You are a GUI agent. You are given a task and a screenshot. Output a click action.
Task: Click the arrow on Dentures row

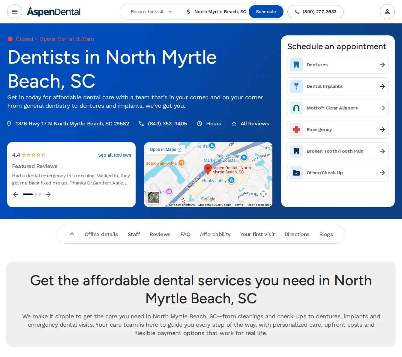(382, 65)
